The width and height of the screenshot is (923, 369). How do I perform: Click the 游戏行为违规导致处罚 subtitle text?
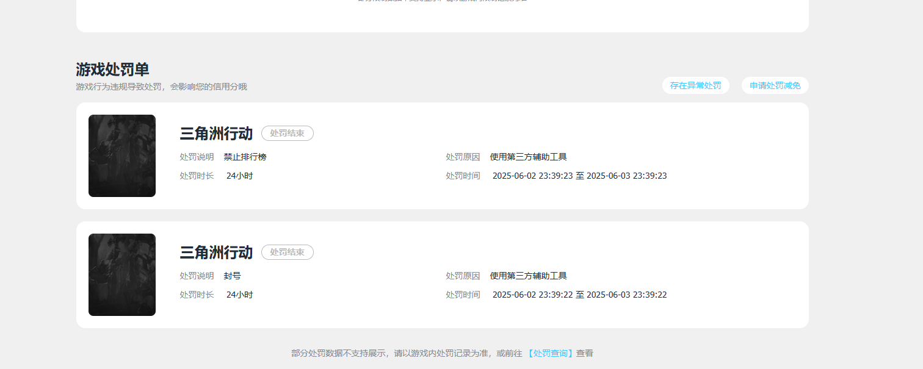click(x=161, y=87)
